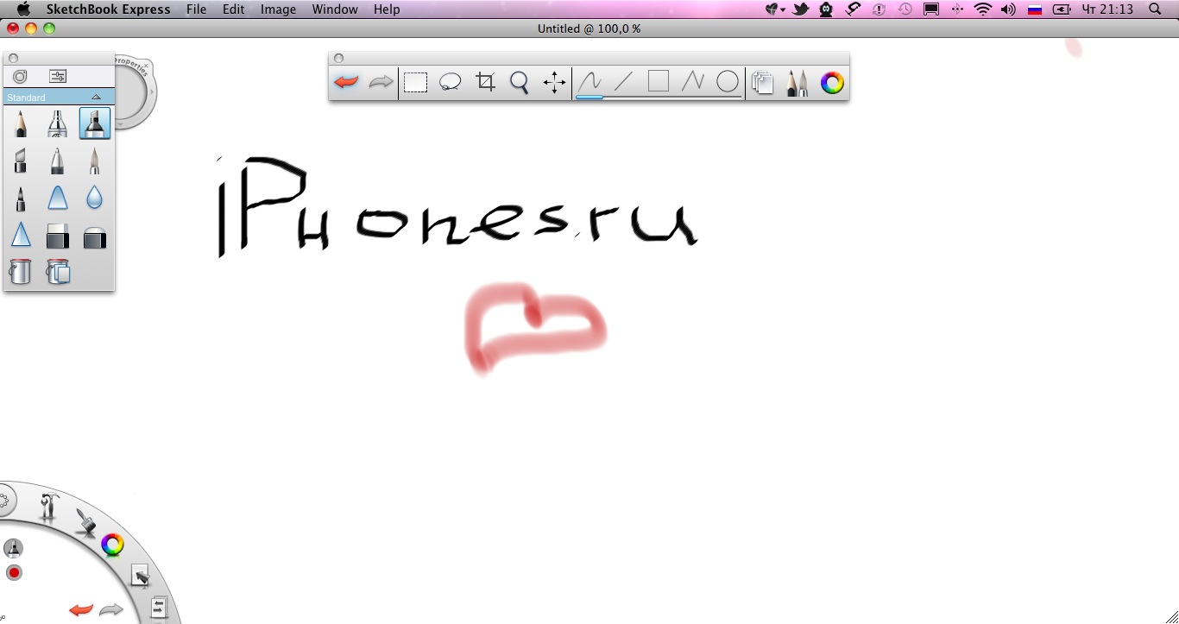This screenshot has height=624, width=1179.
Task: Open the Wi-Fi status menu
Action: coord(982,9)
